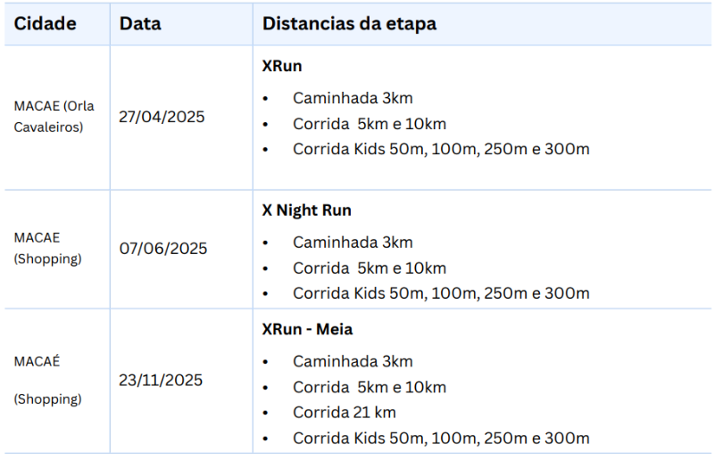Screen dimensions: 714x460
Task: Select the MACAÉ cell with the accent
Action: pyautogui.click(x=37, y=362)
